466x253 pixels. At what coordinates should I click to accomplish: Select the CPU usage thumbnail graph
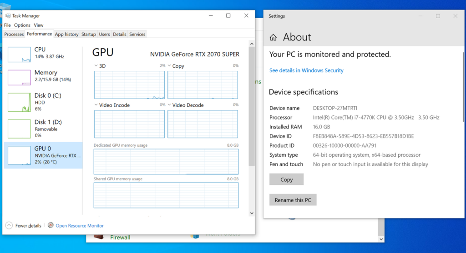(x=19, y=55)
